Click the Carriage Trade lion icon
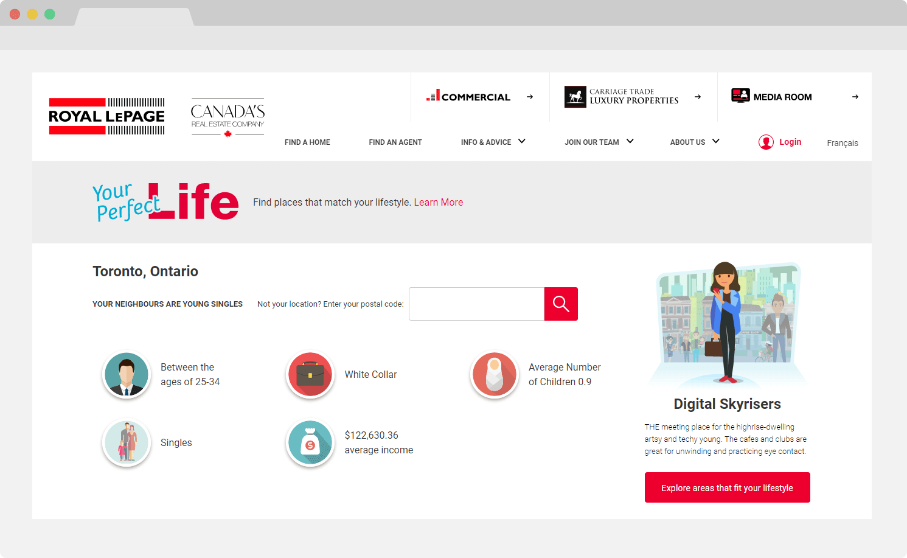 575,96
